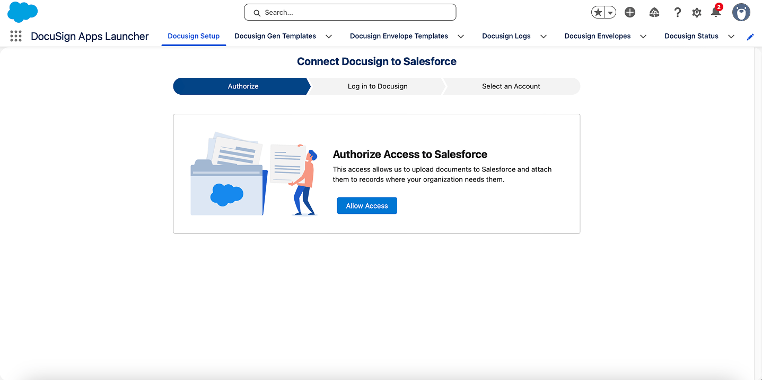Click the DocuSign Apps Launcher app name
Image resolution: width=762 pixels, height=380 pixels.
coord(90,36)
